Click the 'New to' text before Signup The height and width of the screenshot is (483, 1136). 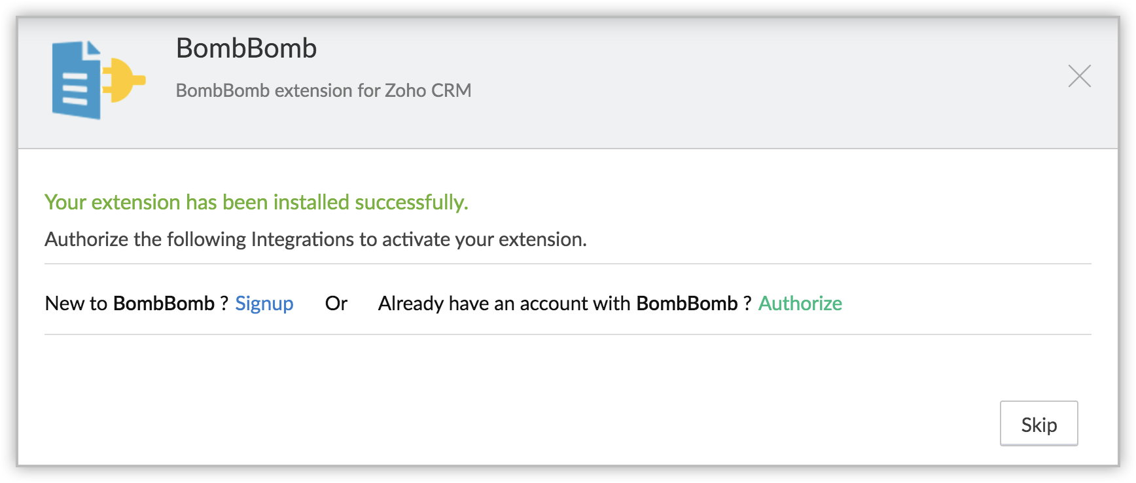(x=76, y=304)
